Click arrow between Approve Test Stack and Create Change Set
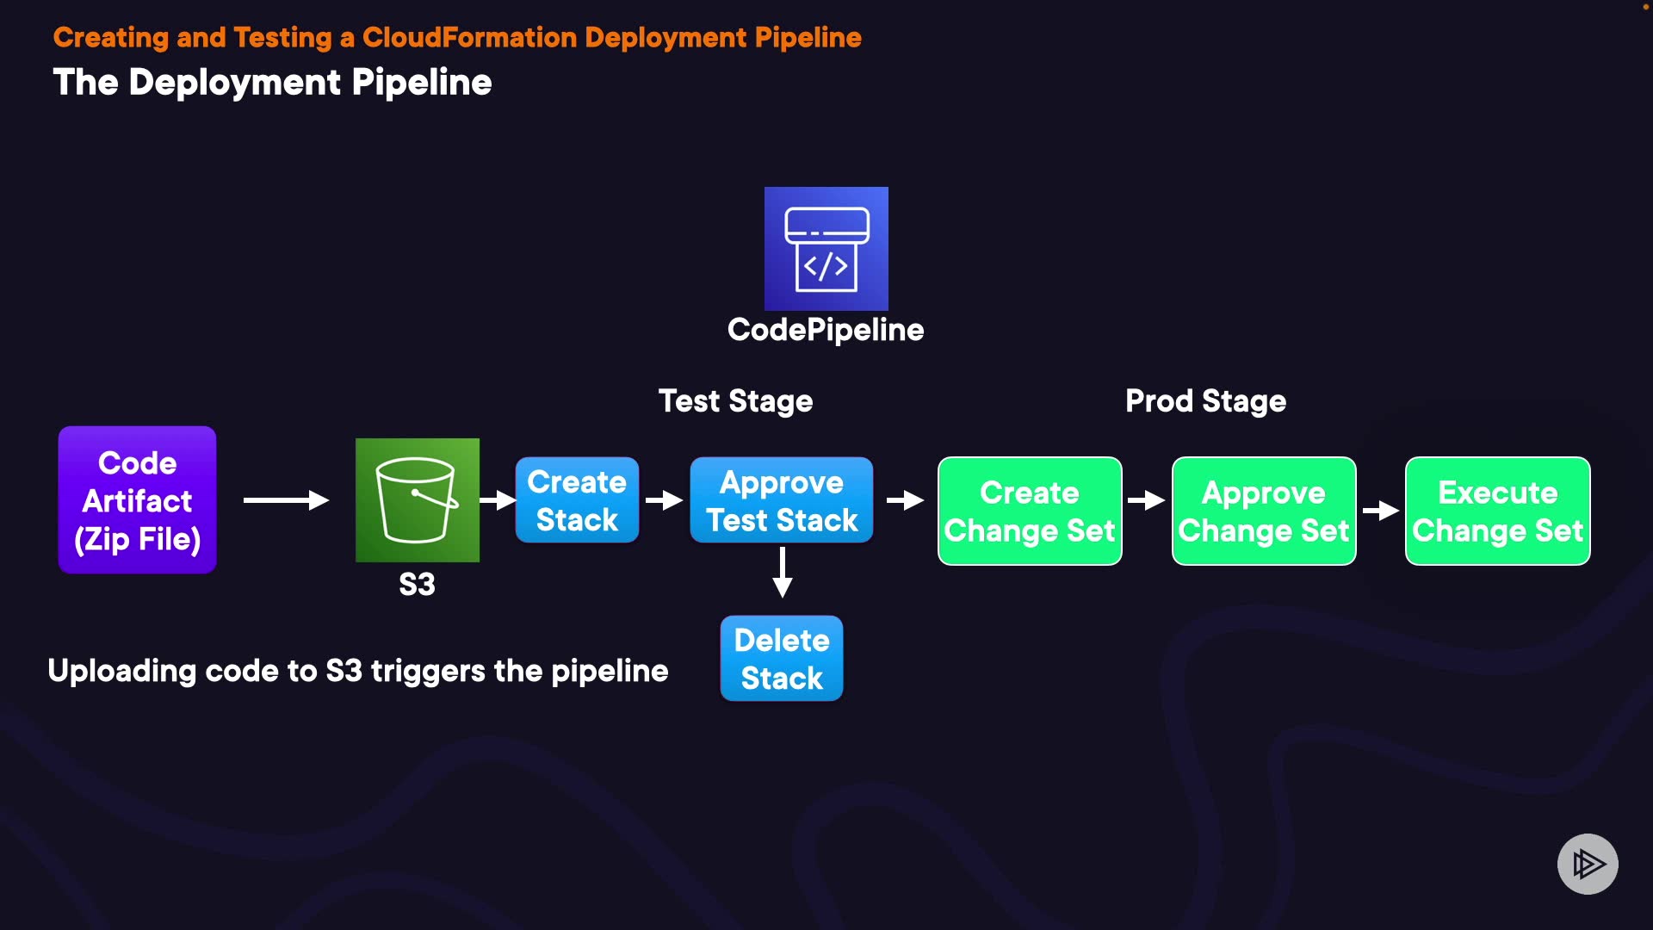The image size is (1653, 930). pyautogui.click(x=905, y=500)
